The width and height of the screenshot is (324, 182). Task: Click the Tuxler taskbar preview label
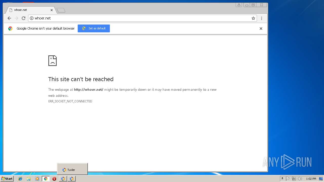pos(71,170)
